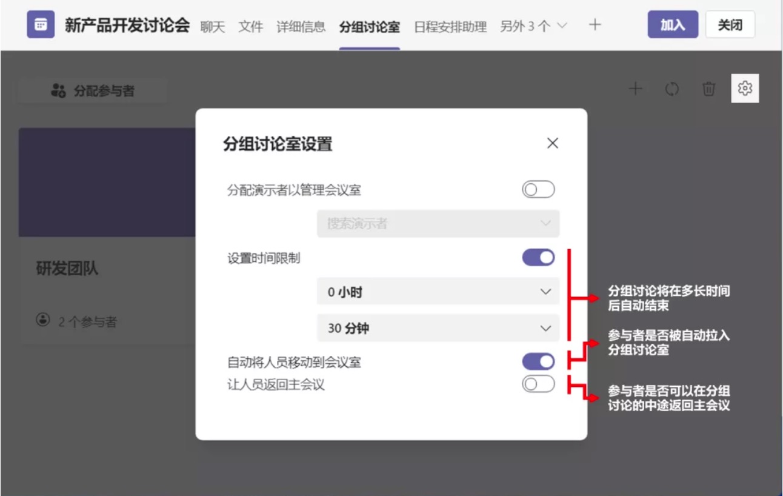
Task: Select the 分组讨论室 tab
Action: click(x=369, y=27)
